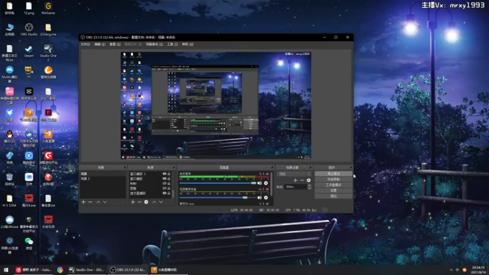Screen dimensions: 489x275
Task: Toggle visibility eye of first source row
Action: pos(164,174)
